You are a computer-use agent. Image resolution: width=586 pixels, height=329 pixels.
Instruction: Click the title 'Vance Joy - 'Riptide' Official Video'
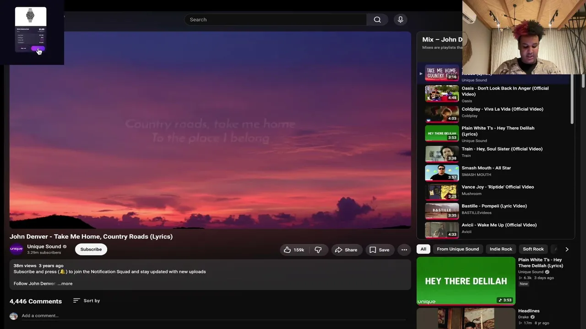498,187
